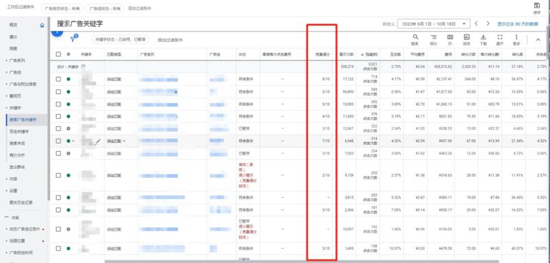The image size is (550, 263).
Task: Open the 概览 home icon
Action: [42, 25]
